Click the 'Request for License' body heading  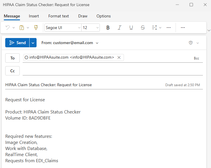pyautogui.click(x=25, y=100)
